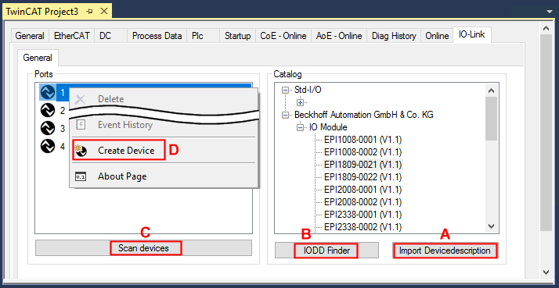
Task: Select EPI2008-0002 (V1.1) in catalog
Action: pos(363,202)
